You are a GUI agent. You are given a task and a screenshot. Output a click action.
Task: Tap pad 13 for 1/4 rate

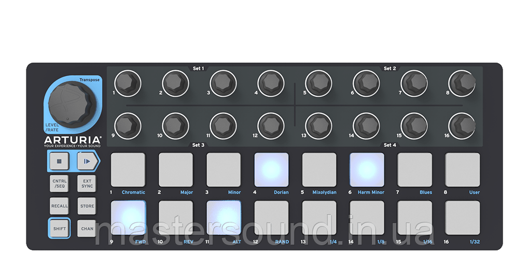pos(319,218)
